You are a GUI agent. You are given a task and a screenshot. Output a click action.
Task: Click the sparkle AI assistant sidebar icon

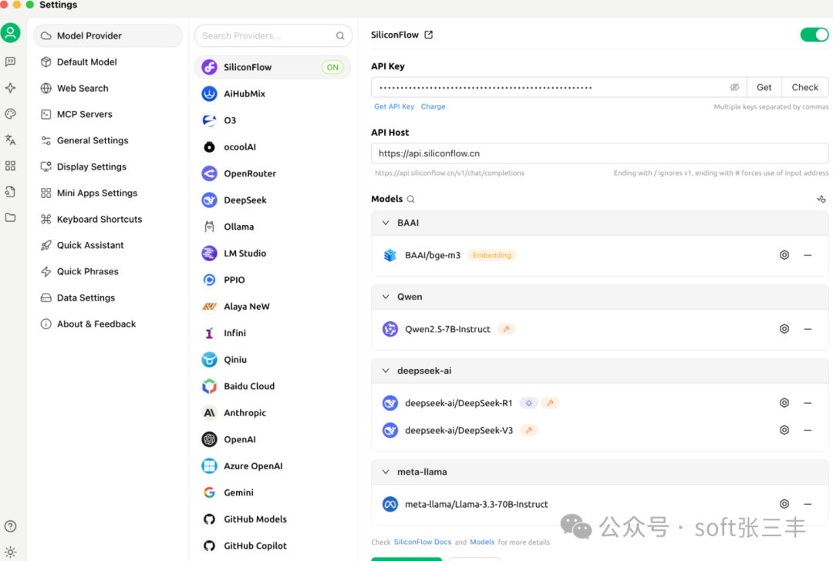[x=11, y=87]
